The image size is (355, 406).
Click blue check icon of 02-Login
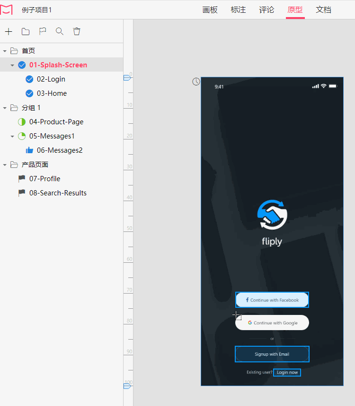(x=29, y=79)
